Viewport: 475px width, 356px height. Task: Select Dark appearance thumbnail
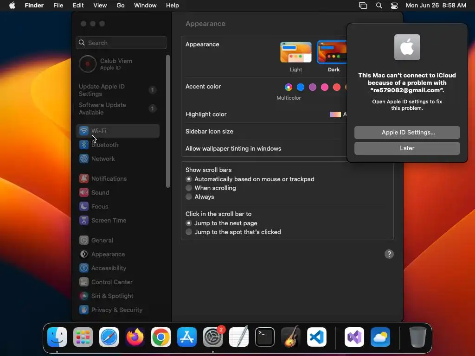332,52
